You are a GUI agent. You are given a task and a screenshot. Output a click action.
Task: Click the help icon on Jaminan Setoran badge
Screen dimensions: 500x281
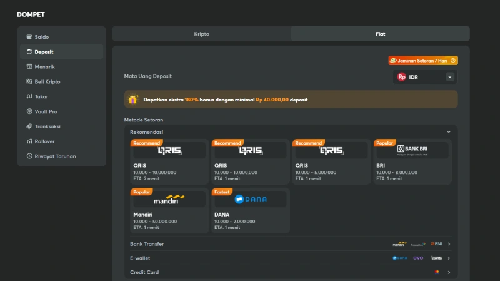[x=453, y=61]
